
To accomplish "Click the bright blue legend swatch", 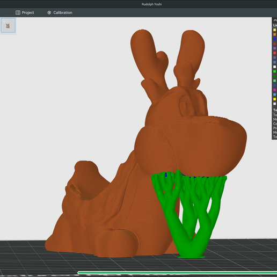I will (275, 39).
